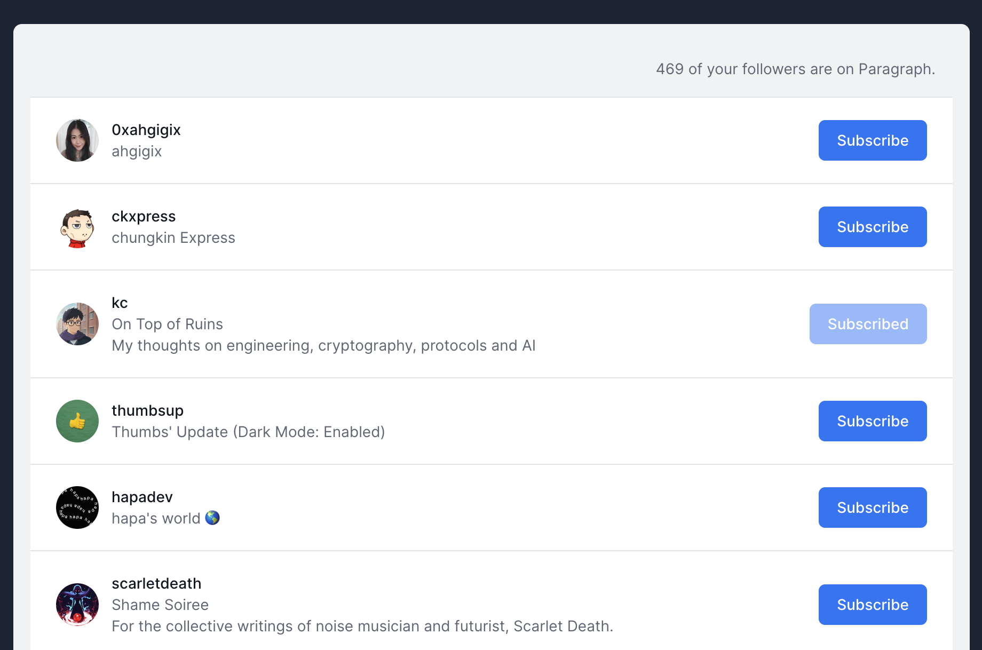Click the green thumbs-up avatar
The image size is (982, 650).
pos(77,421)
